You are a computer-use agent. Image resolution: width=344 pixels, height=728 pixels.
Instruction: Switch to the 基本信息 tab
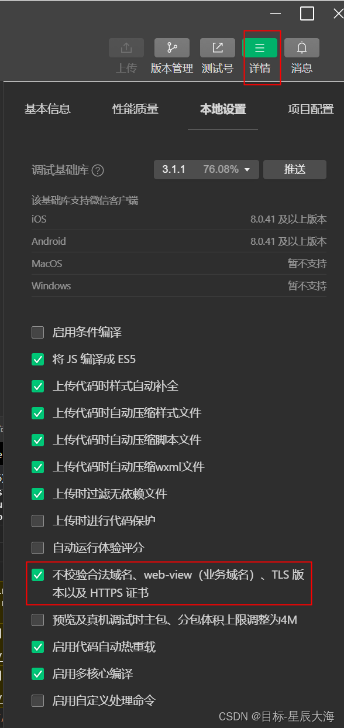coord(47,109)
